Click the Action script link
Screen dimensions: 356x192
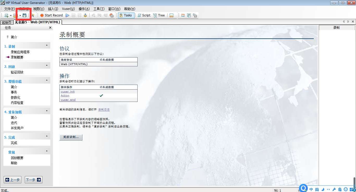[65, 96]
